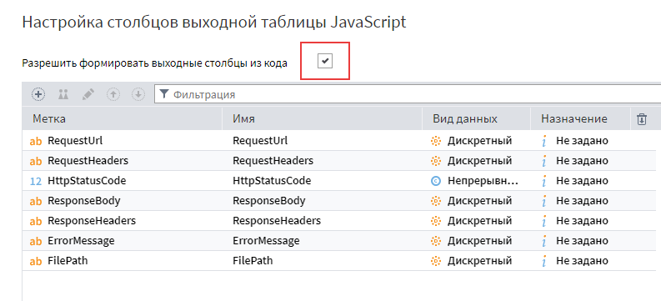Click the info usage icon in RequestUrl row
The image size is (661, 301).
tap(544, 141)
